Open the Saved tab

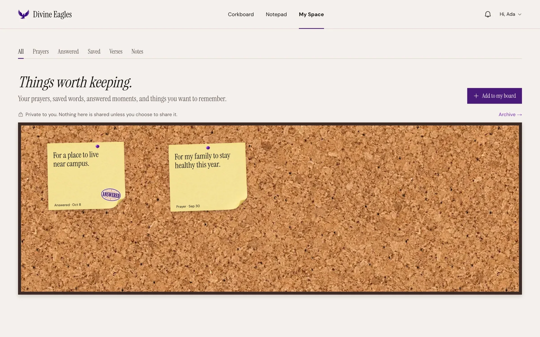pyautogui.click(x=94, y=52)
